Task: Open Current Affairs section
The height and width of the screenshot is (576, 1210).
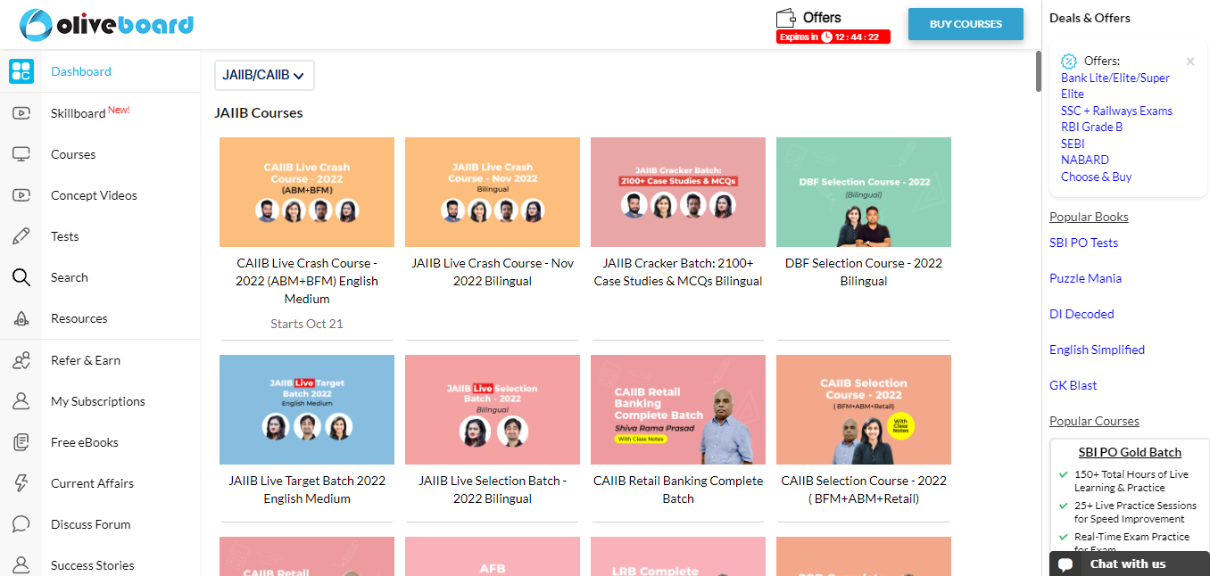Action: pos(93,483)
